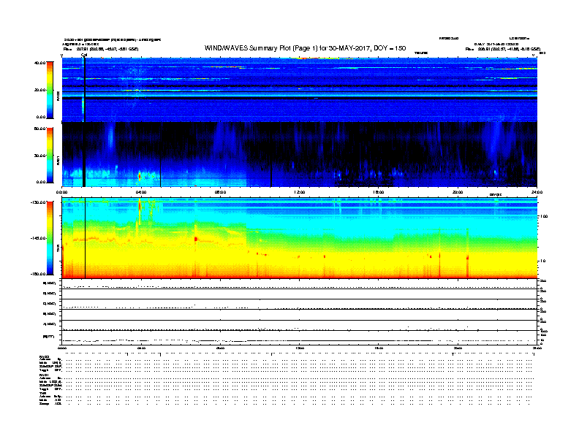Image resolution: width=579 pixels, height=447 pixels.
Task: Click the red burst in RAD1 near 04:00
Action: click(x=139, y=176)
